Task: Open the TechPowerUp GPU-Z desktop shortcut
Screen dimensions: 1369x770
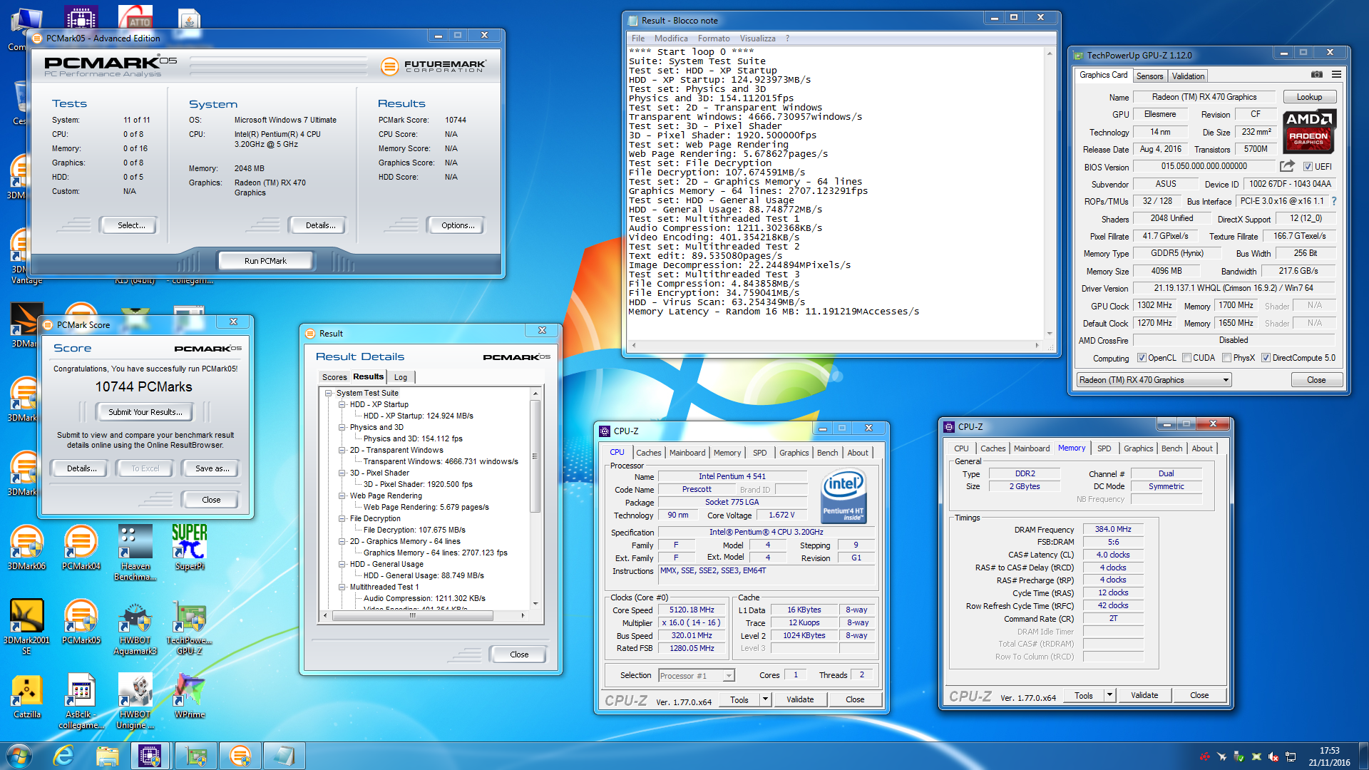Action: [x=190, y=627]
